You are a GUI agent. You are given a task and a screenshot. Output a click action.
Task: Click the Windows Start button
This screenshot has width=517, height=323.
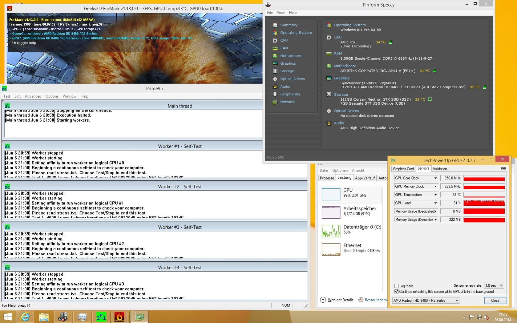click(x=7, y=317)
